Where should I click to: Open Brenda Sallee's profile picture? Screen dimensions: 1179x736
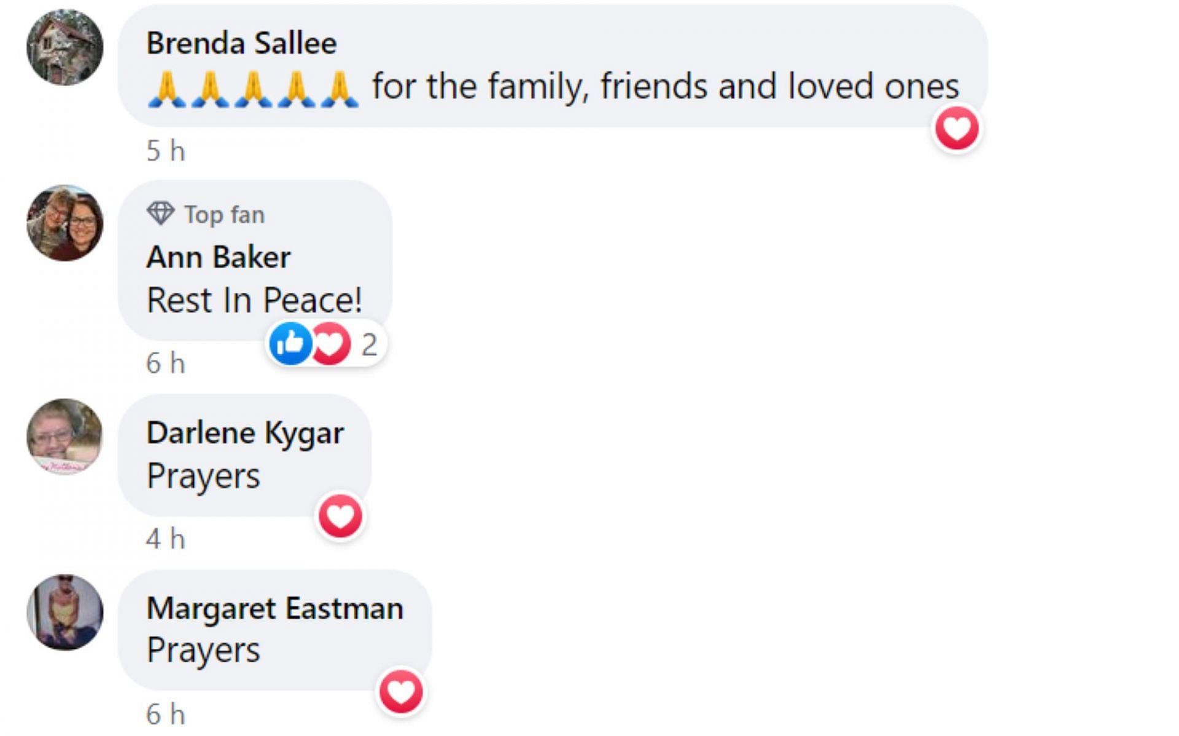pyautogui.click(x=64, y=47)
